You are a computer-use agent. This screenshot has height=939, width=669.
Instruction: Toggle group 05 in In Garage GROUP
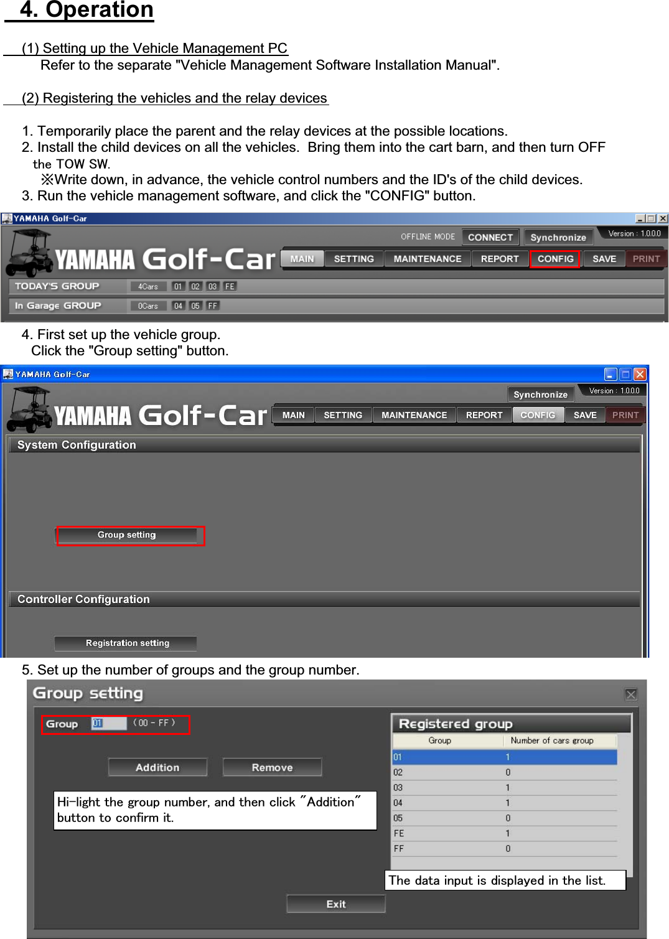click(x=195, y=306)
